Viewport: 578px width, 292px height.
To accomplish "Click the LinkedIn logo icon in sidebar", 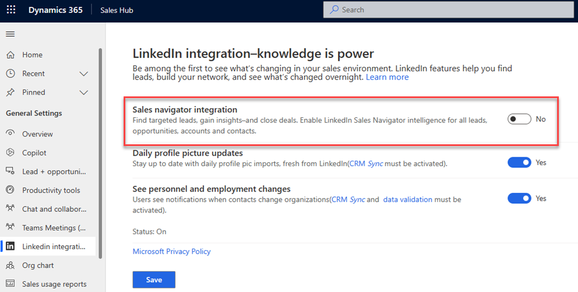I will 10,246.
